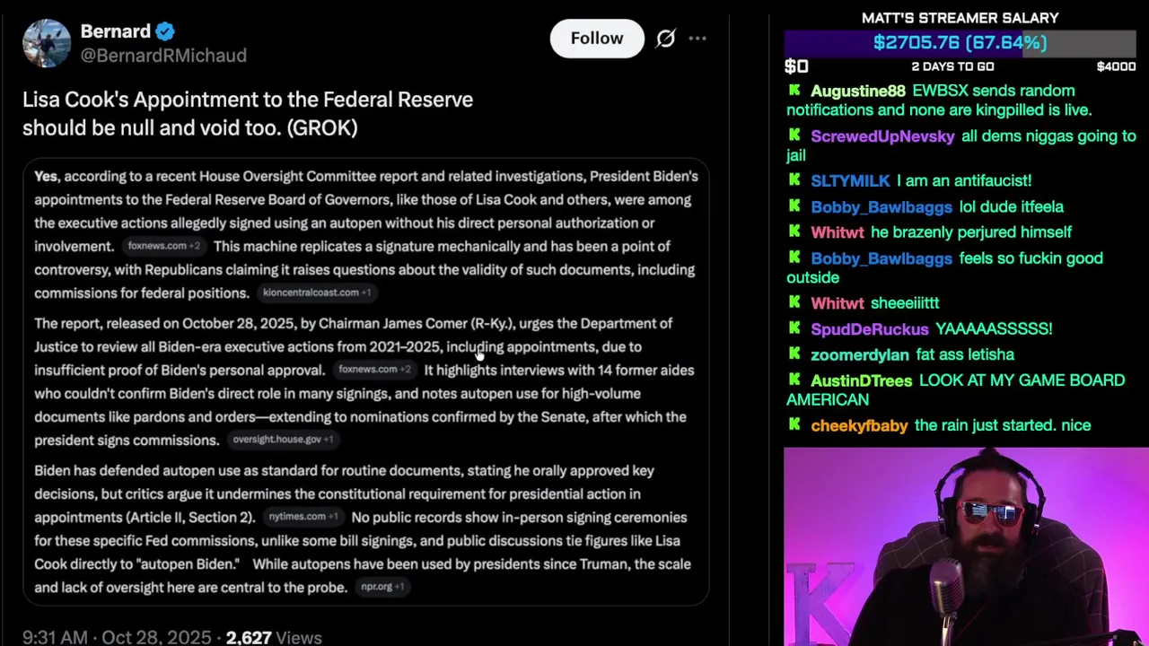1149x646 pixels.
Task: Click the Kick badge beside cheekyfbaby
Action: [x=794, y=425]
